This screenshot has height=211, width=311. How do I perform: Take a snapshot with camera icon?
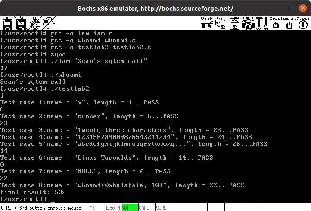(x=248, y=23)
